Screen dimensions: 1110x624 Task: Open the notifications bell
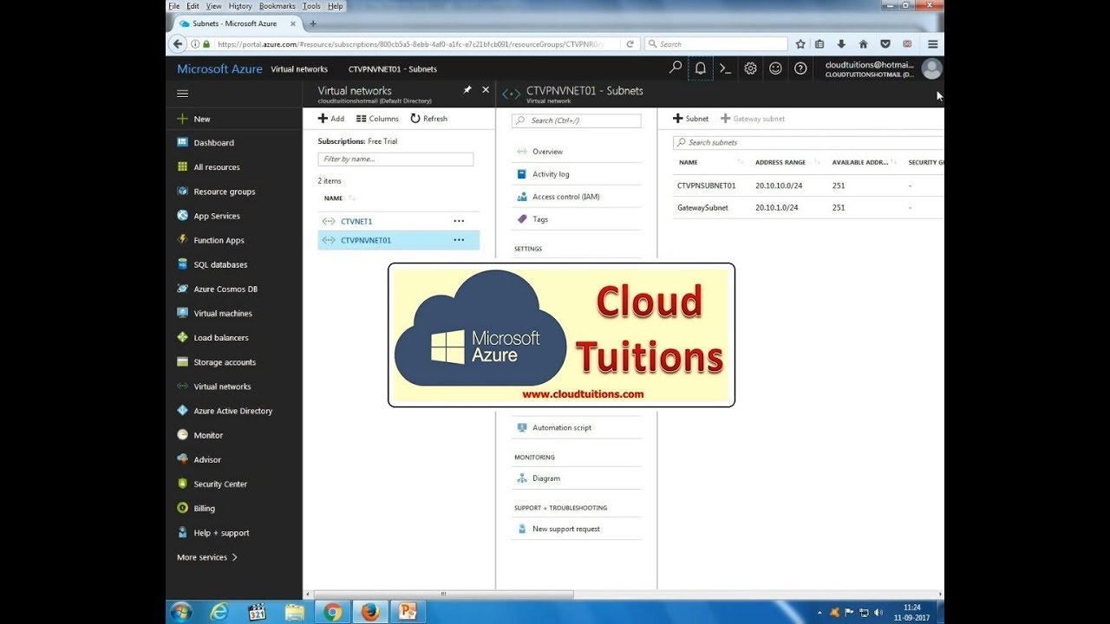pyautogui.click(x=700, y=68)
